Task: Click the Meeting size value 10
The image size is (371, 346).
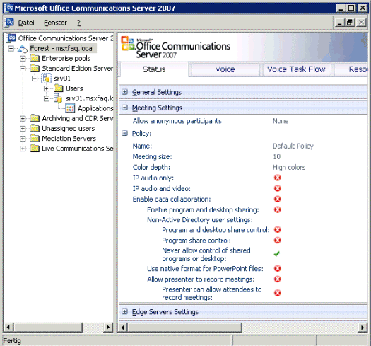Action: [276, 156]
